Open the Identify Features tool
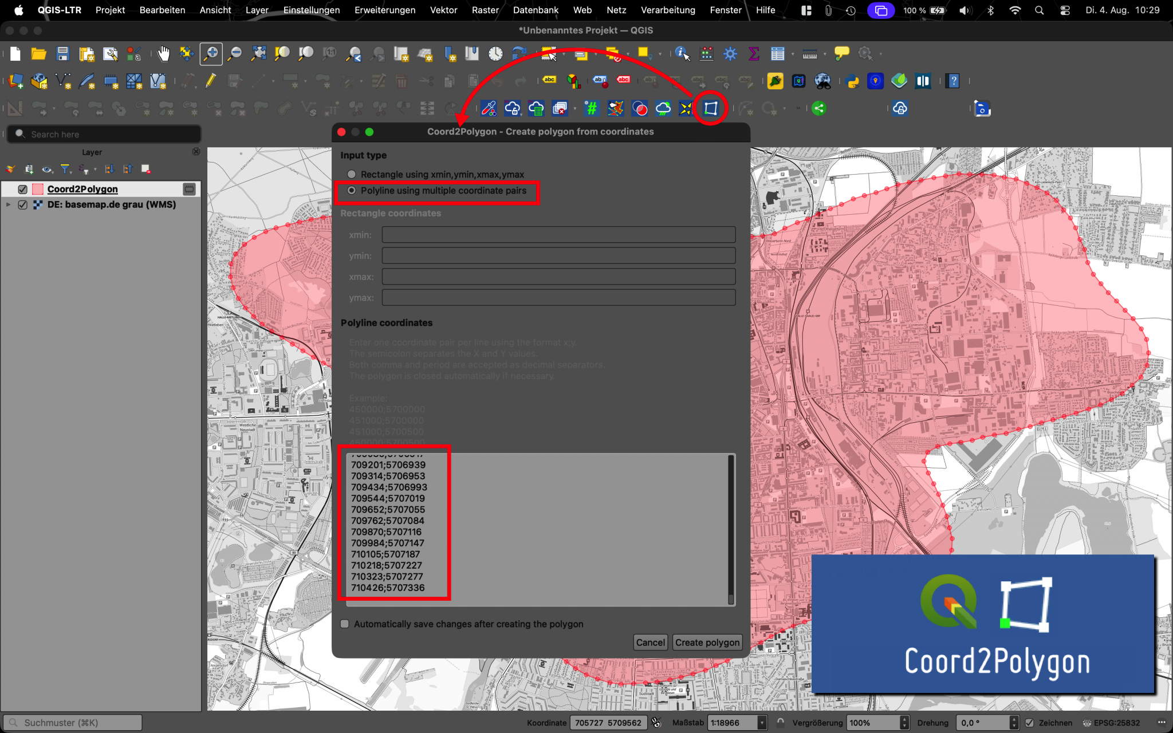This screenshot has width=1173, height=733. click(x=682, y=54)
